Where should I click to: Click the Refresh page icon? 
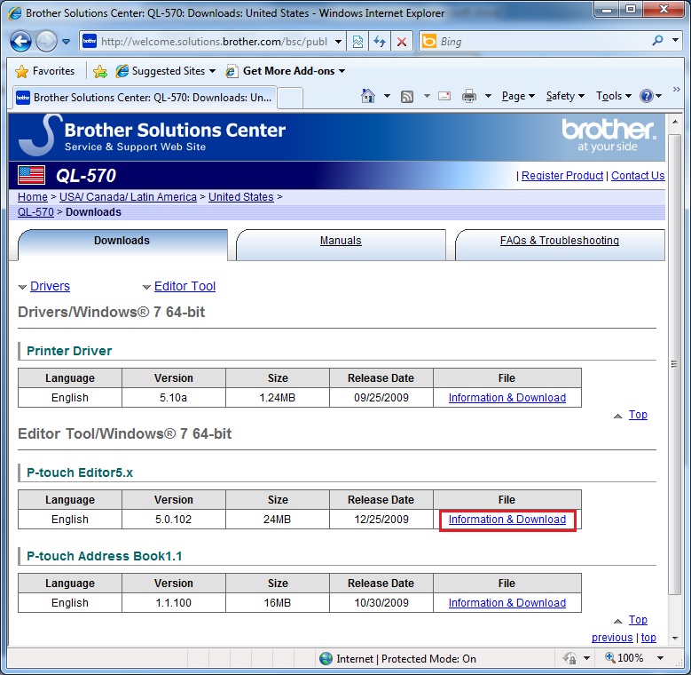click(x=380, y=42)
